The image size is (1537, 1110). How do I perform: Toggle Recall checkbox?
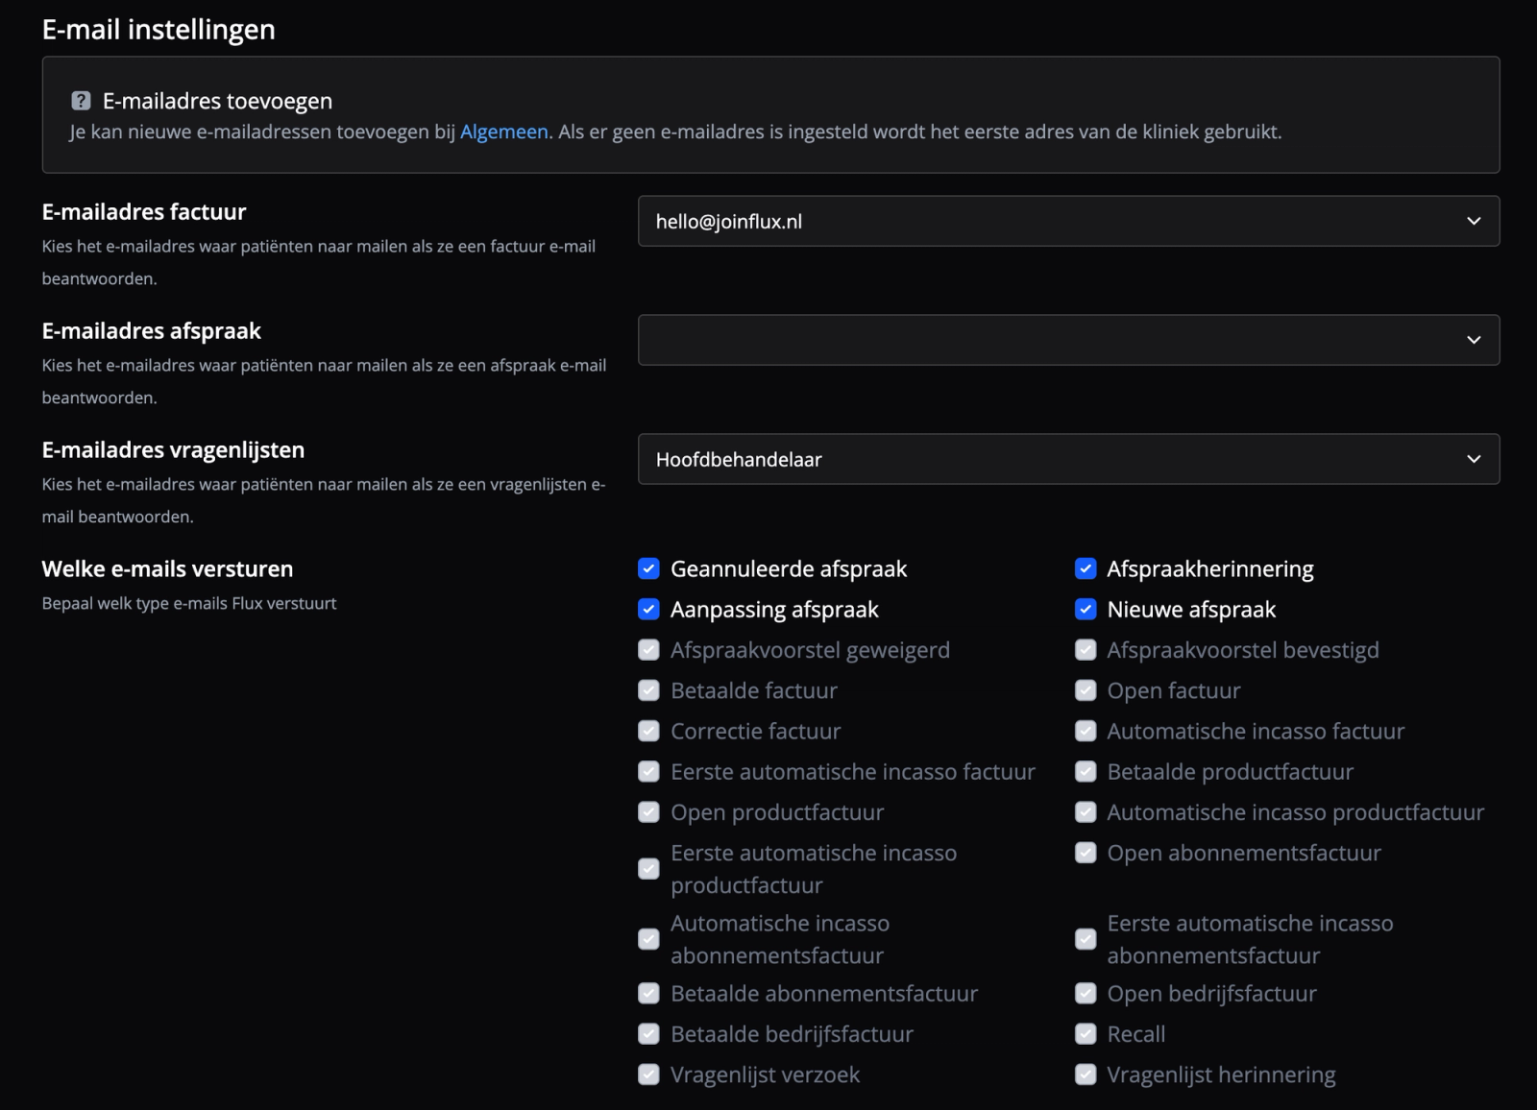click(1086, 1034)
